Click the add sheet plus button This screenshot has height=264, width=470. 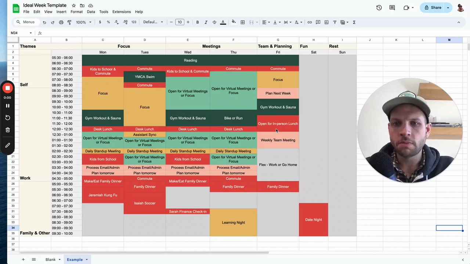(x=23, y=260)
